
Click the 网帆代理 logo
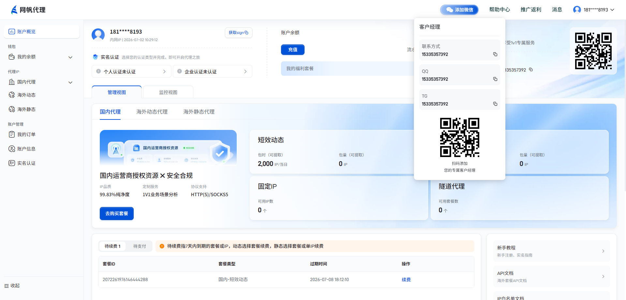(x=28, y=10)
